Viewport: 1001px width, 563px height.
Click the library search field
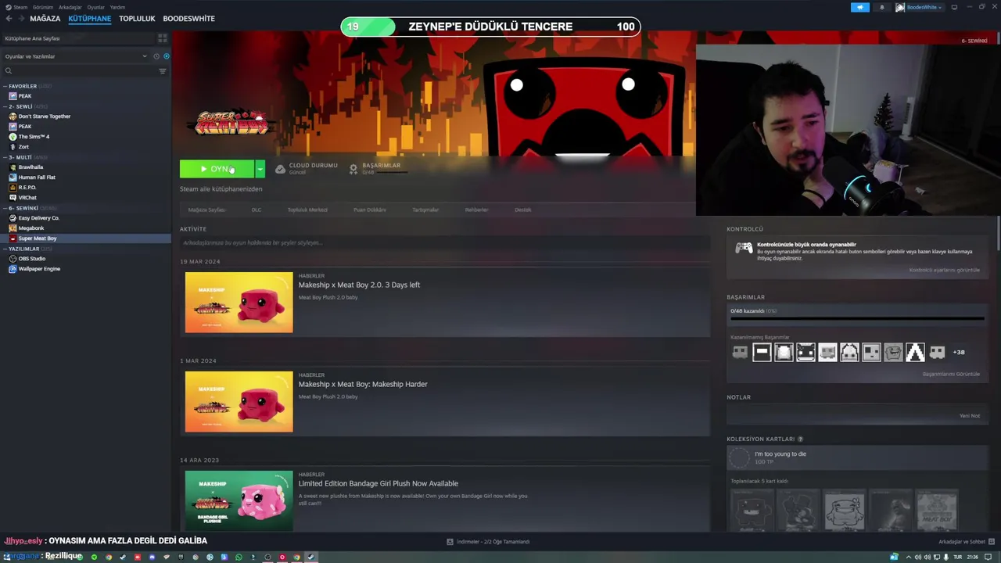click(78, 71)
